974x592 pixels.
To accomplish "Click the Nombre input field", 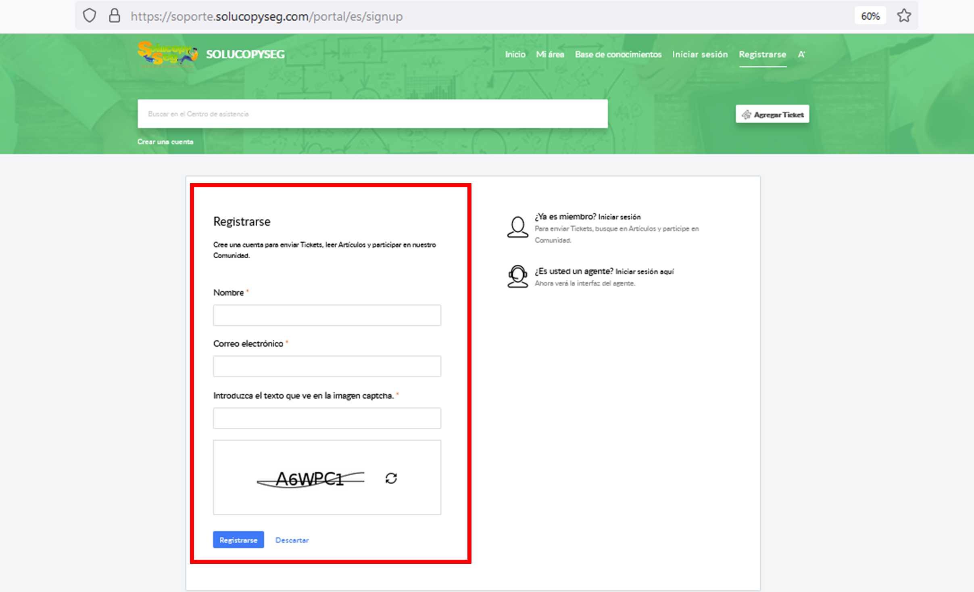I will (327, 315).
